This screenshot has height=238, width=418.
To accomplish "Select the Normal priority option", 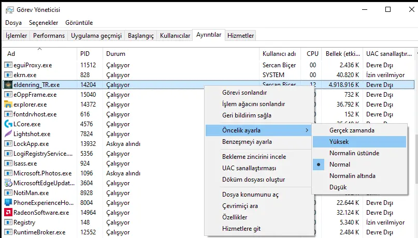I will [359, 165].
